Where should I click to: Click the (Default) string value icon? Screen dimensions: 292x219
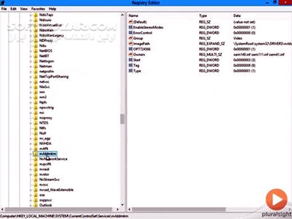(131, 22)
